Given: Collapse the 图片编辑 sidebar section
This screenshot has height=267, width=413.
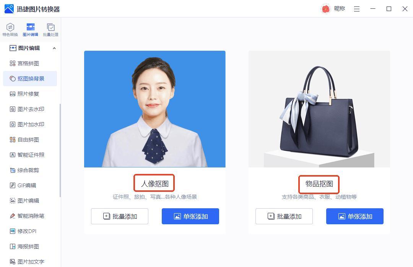Looking at the screenshot, I should [x=54, y=48].
